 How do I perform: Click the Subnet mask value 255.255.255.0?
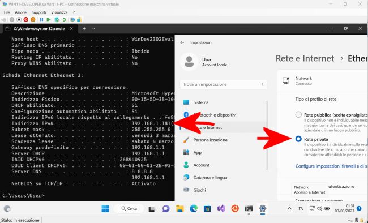coord(151,130)
